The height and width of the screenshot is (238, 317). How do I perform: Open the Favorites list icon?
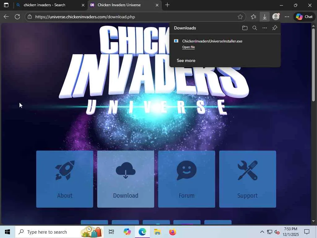pyautogui.click(x=254, y=17)
